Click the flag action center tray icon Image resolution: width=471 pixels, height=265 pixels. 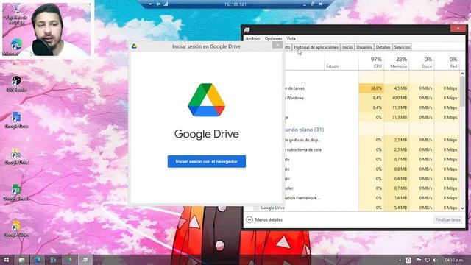pos(419,260)
